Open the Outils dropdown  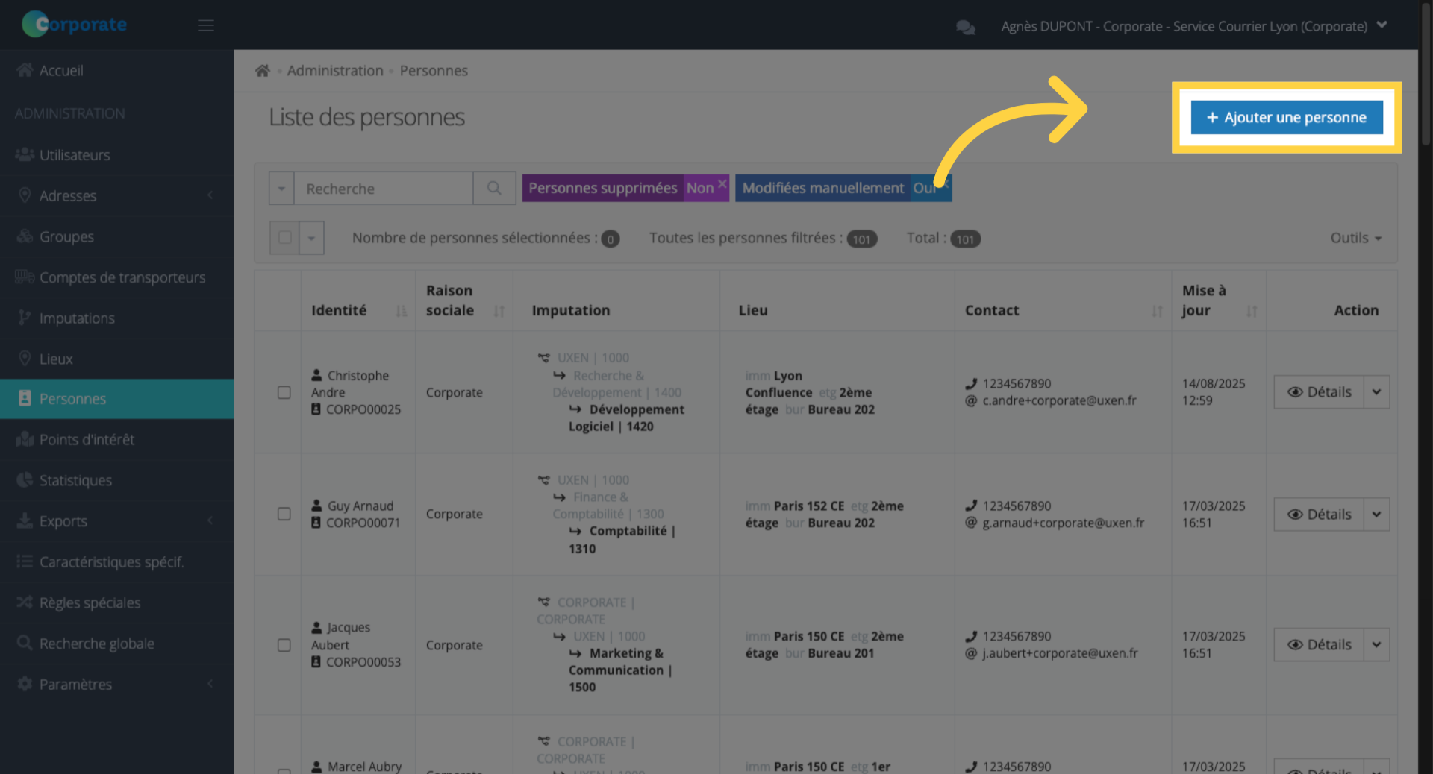point(1355,238)
